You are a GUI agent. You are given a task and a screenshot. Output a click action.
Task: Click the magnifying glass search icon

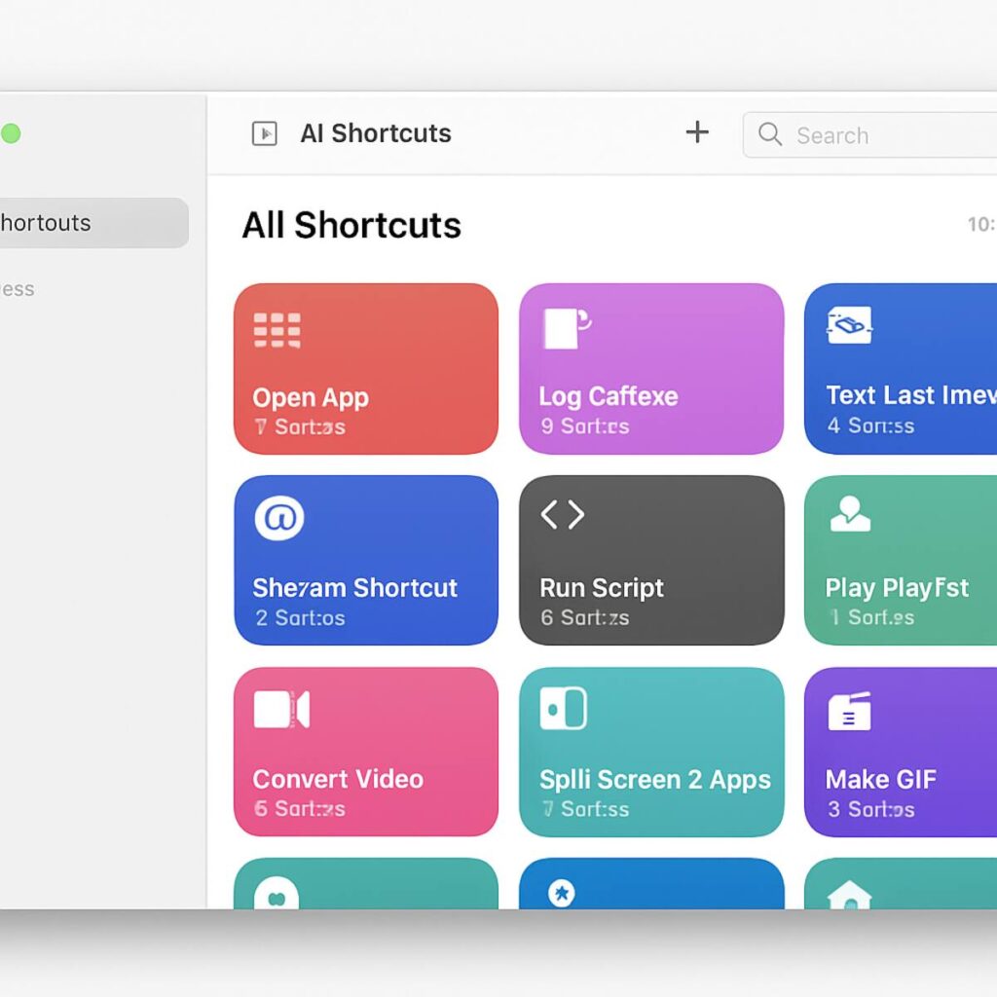click(770, 134)
